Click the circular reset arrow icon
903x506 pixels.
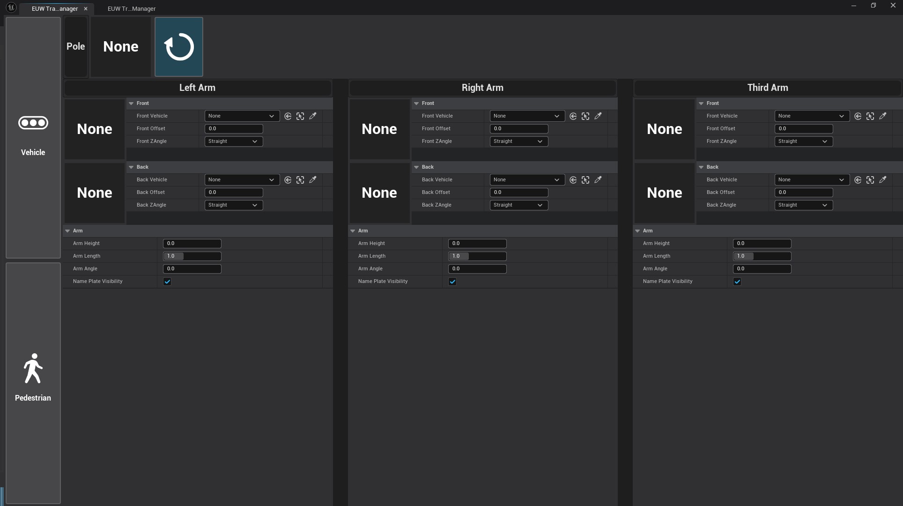pyautogui.click(x=179, y=47)
